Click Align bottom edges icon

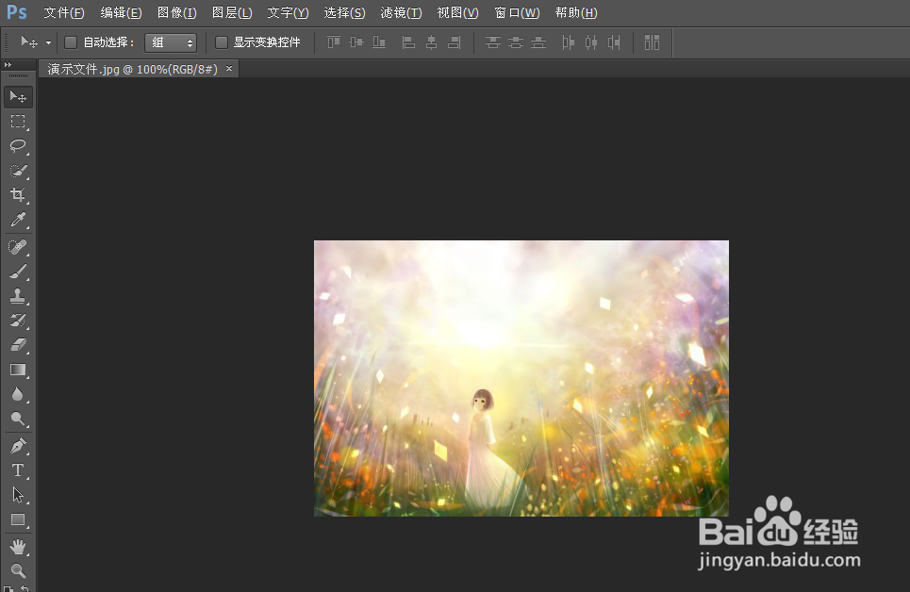(379, 41)
